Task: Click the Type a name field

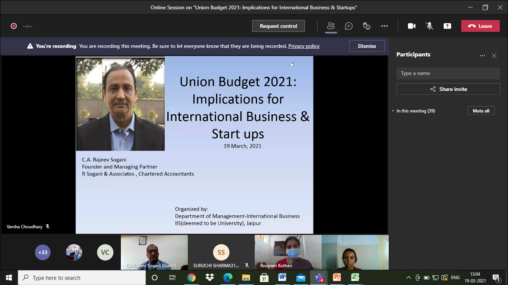Action: click(x=448, y=73)
